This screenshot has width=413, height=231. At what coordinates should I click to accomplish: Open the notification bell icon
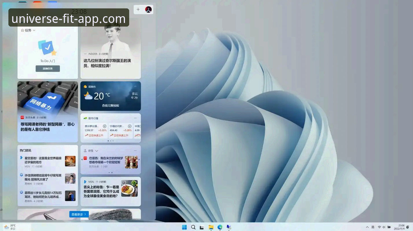(408, 227)
